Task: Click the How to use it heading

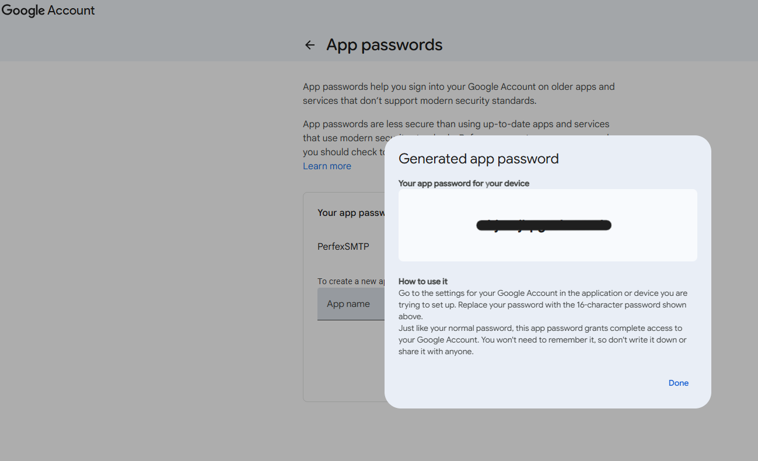Action: coord(423,281)
